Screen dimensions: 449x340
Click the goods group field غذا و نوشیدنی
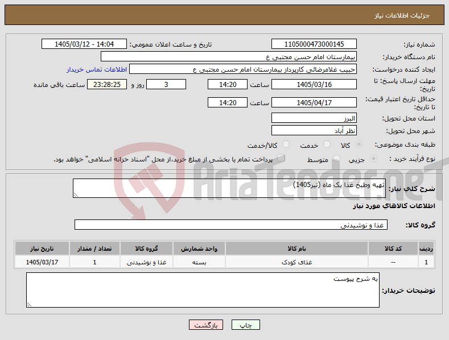coord(231,225)
